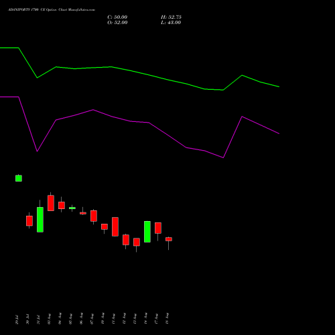The height and width of the screenshot is (335, 335).
Task: Select the close value C: 50.00
Action: (x=117, y=17)
